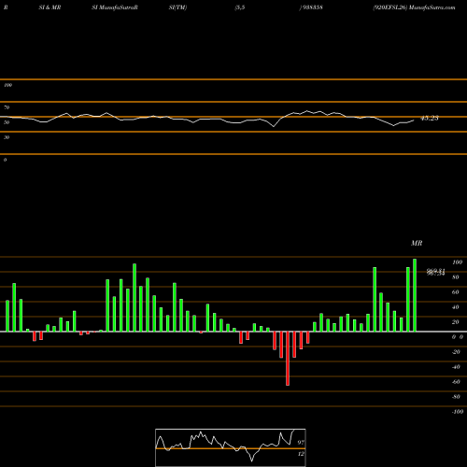Click the 80 label on the MR axis

[456, 277]
